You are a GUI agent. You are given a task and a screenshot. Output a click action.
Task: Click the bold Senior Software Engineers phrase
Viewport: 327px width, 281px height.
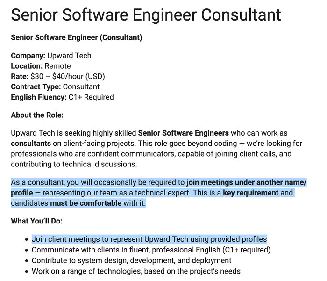pyautogui.click(x=183, y=133)
